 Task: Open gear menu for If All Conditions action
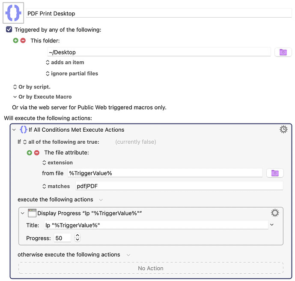(x=283, y=130)
